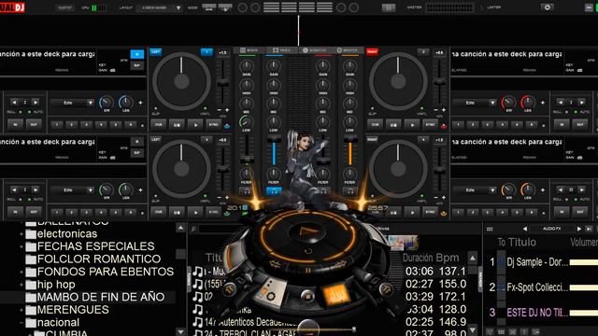Switch to the SCRATCH tab
This screenshot has height=336, width=598.
pos(315,50)
